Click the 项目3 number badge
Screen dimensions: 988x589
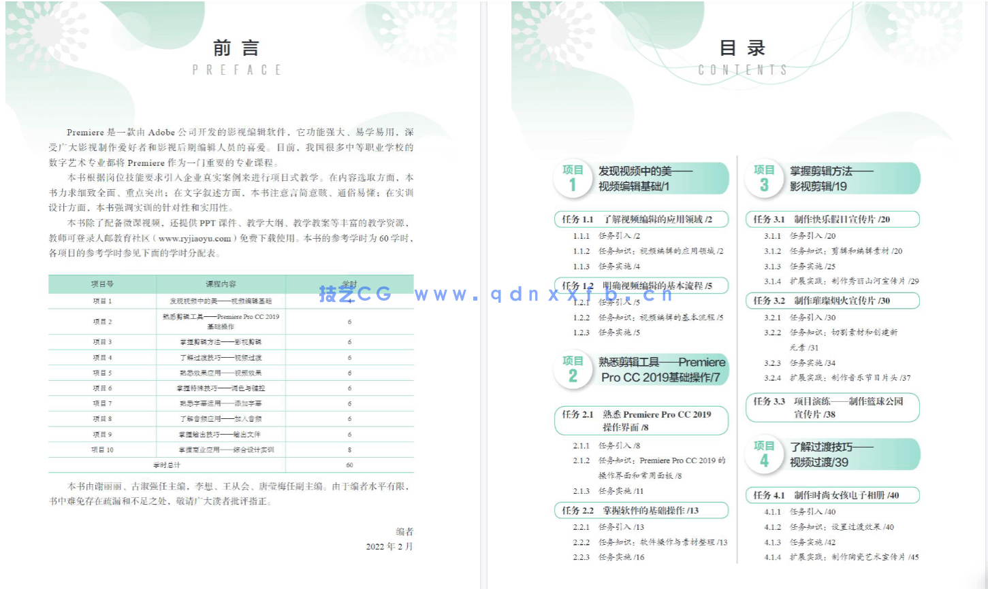click(764, 178)
